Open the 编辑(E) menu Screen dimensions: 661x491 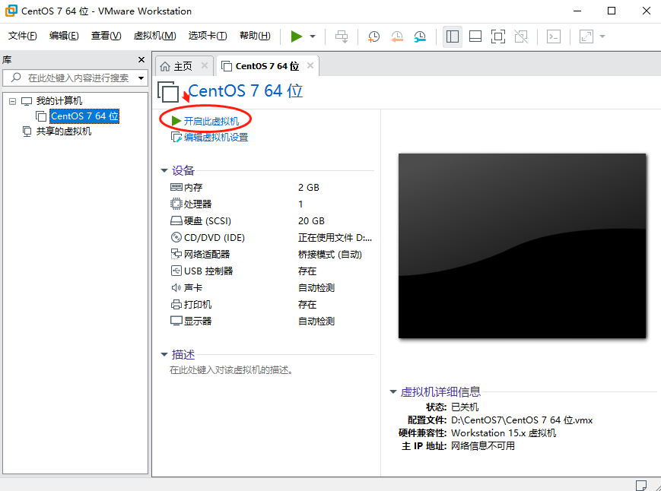[64, 36]
